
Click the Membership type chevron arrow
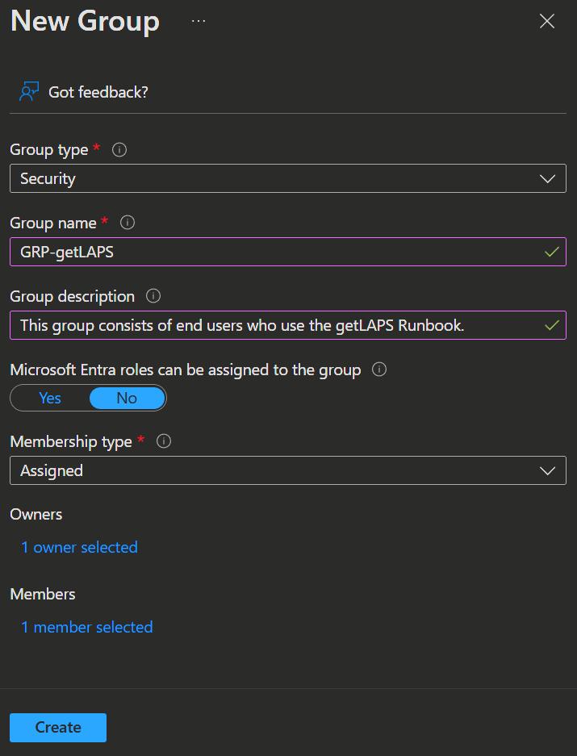point(547,470)
